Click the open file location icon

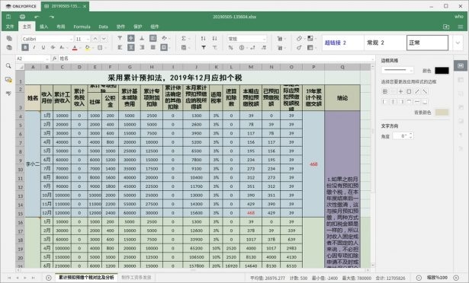(446, 27)
